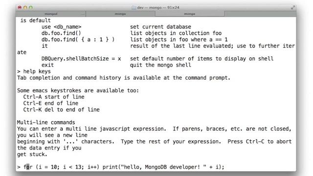Click the 'Ctrl-K del to end of line' text
Viewport: 313px width, 176px height.
(x=61, y=110)
